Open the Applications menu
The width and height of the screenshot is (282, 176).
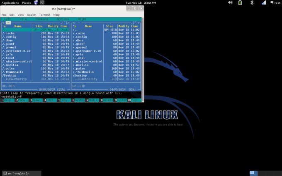[10, 2]
